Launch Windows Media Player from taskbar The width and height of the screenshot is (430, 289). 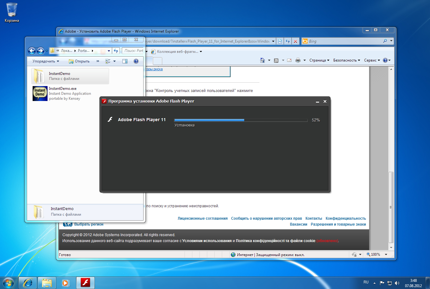click(x=66, y=283)
